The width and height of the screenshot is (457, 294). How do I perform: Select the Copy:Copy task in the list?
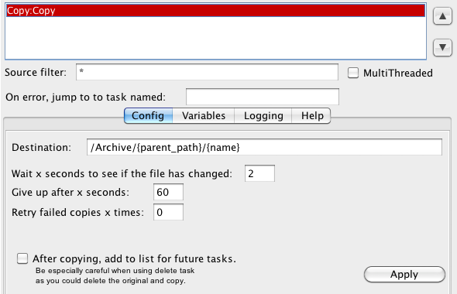(215, 11)
